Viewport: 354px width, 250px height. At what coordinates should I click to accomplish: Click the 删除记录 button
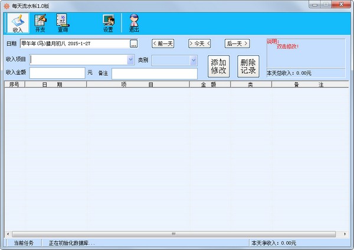[x=248, y=66]
